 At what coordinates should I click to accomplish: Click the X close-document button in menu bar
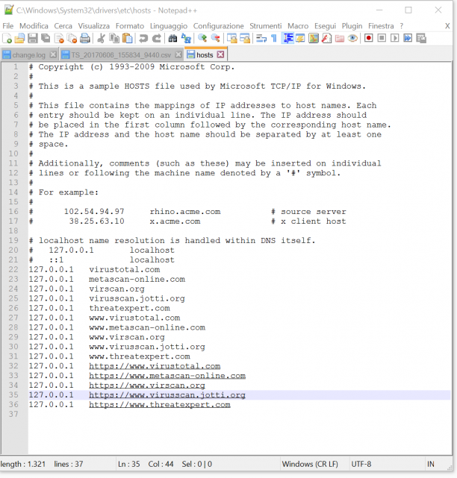pyautogui.click(x=447, y=26)
